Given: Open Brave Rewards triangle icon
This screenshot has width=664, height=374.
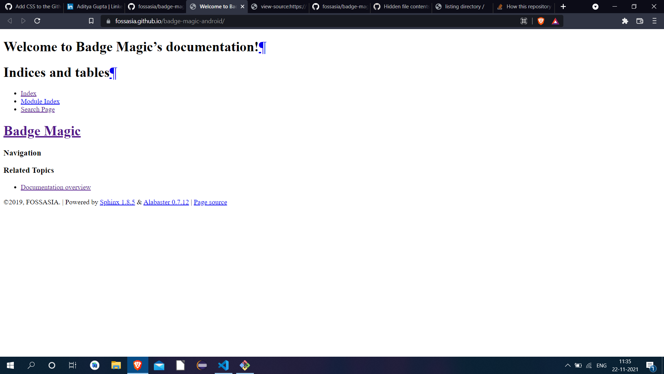Looking at the screenshot, I should pyautogui.click(x=555, y=21).
